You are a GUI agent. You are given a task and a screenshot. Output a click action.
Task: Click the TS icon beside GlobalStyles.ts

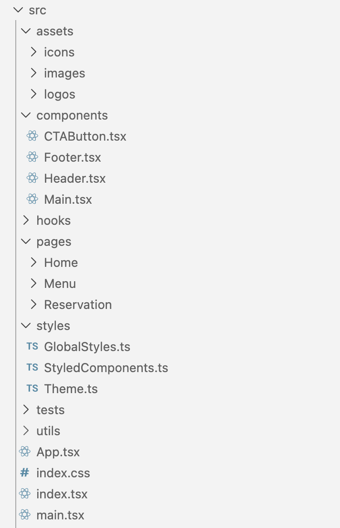point(32,347)
